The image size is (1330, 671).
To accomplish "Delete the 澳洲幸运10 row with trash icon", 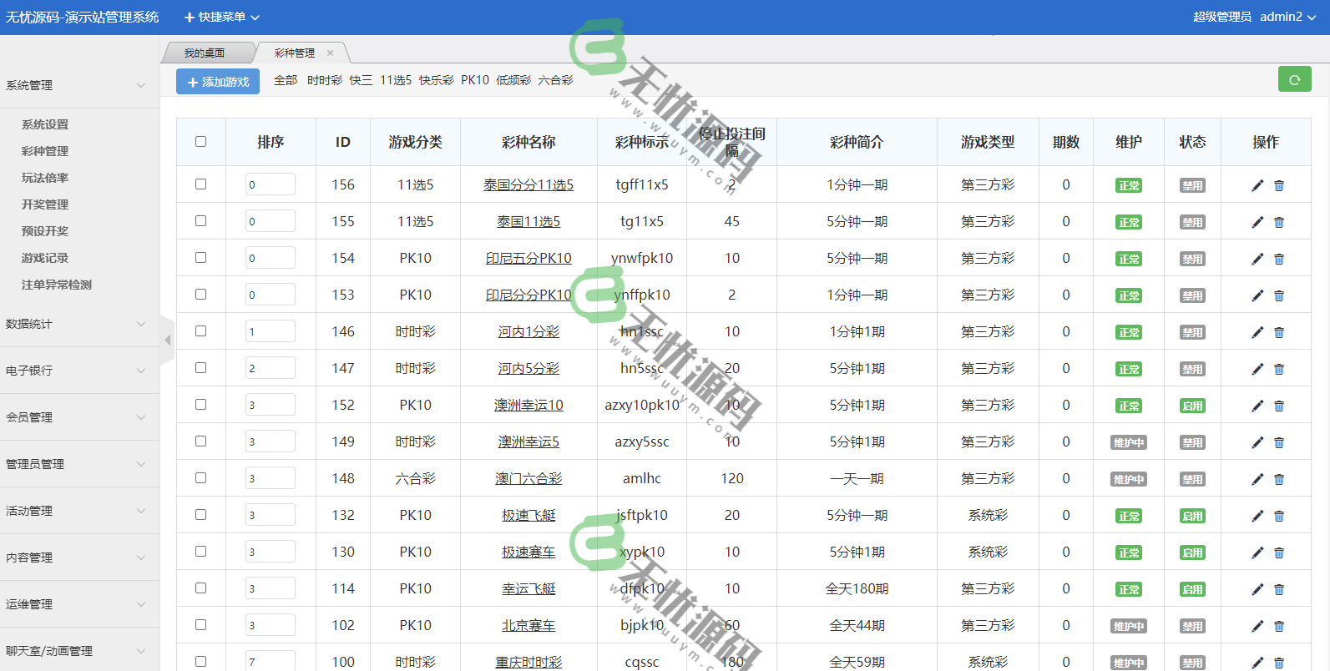I will pos(1279,406).
